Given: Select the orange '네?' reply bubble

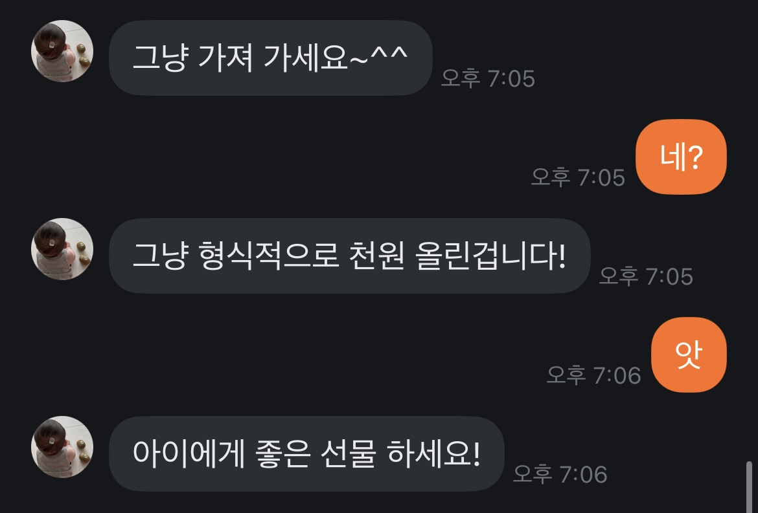Looking at the screenshot, I should point(681,157).
